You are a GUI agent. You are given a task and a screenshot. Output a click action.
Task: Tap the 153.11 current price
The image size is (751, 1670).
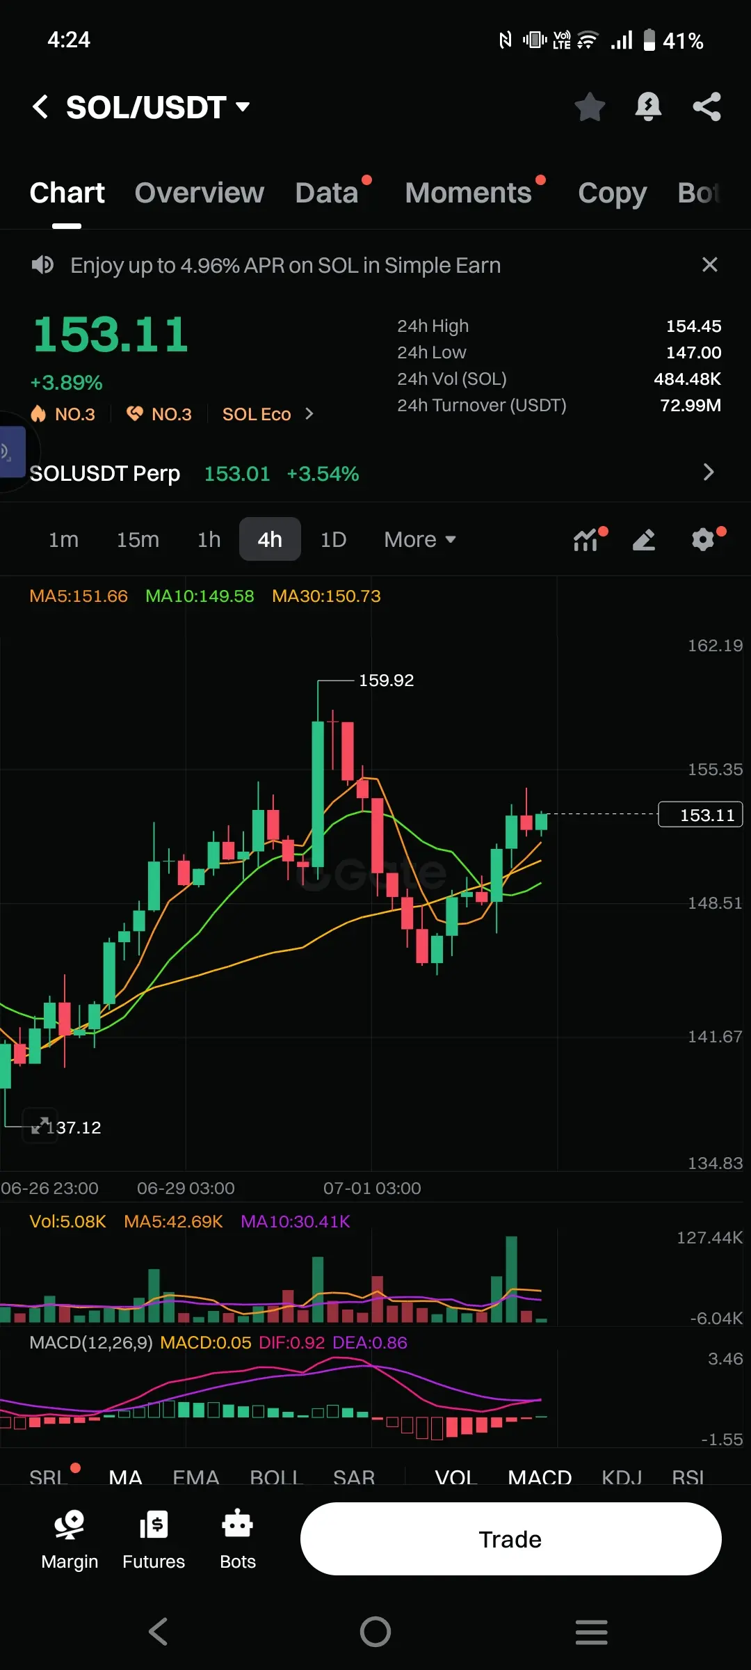pos(111,335)
